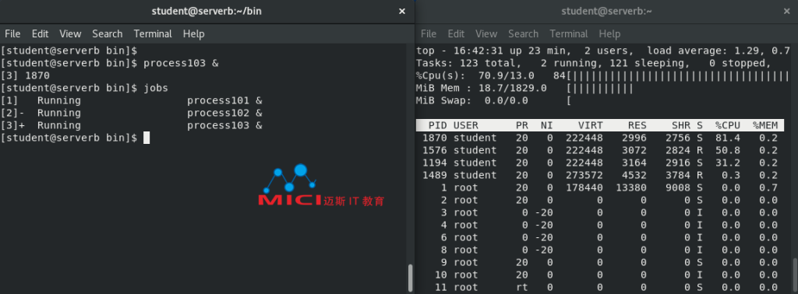The height and width of the screenshot is (294, 798).
Task: Click the 'MiB Swap: 0.0/0.0' line
Action: (493, 100)
